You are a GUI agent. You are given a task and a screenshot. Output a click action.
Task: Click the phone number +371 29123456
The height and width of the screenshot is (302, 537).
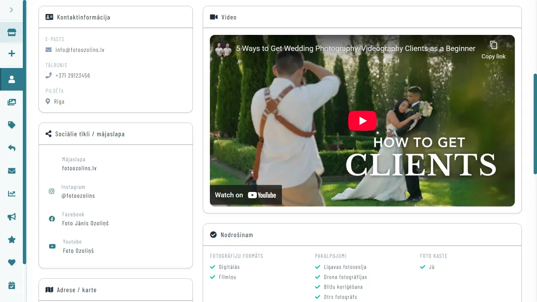[x=73, y=76]
